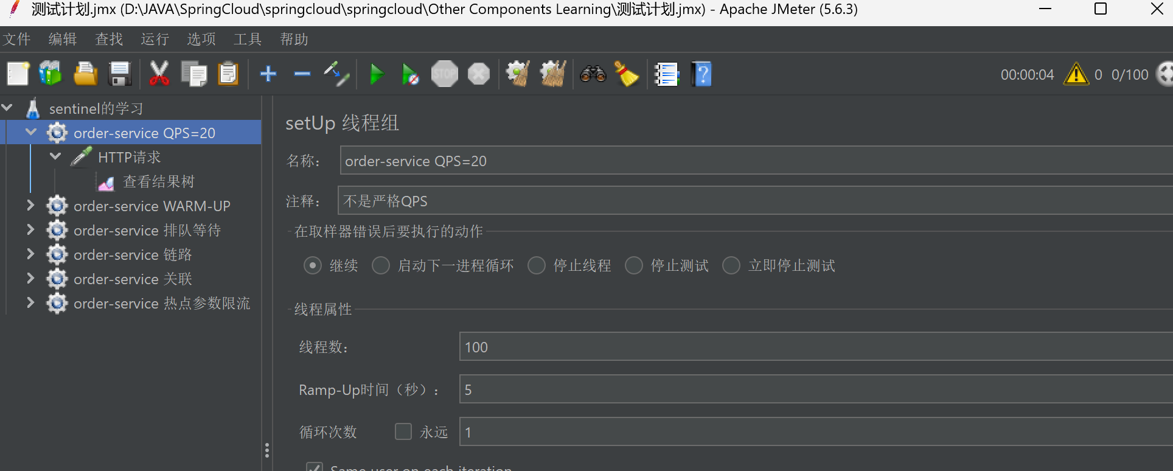
Task: Click the 线程数 field showing 100
Action: point(816,346)
